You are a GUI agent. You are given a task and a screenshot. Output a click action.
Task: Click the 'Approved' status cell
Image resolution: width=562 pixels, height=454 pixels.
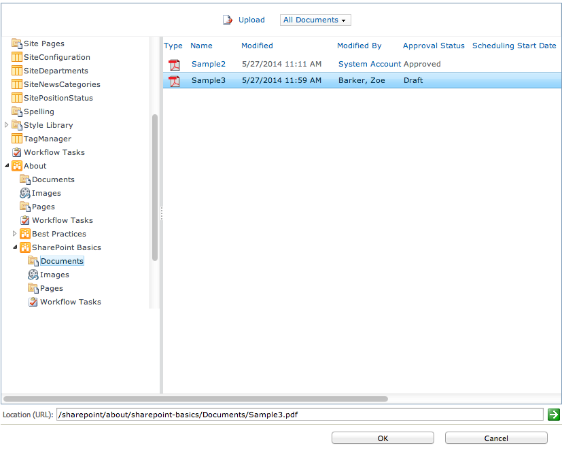(422, 64)
